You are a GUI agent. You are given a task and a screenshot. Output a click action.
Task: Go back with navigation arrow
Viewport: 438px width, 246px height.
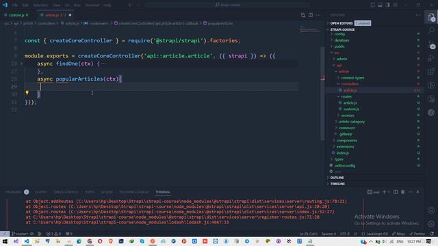pyautogui.click(x=130, y=5)
